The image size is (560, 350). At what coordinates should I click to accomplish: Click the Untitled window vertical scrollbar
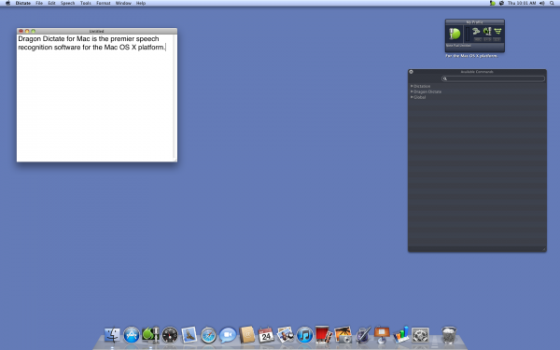tap(175, 97)
